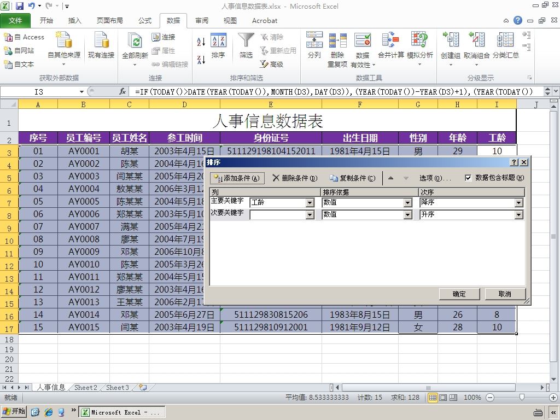Switch to the Acrobat ribbon tab
The width and height of the screenshot is (560, 420).
coord(265,20)
